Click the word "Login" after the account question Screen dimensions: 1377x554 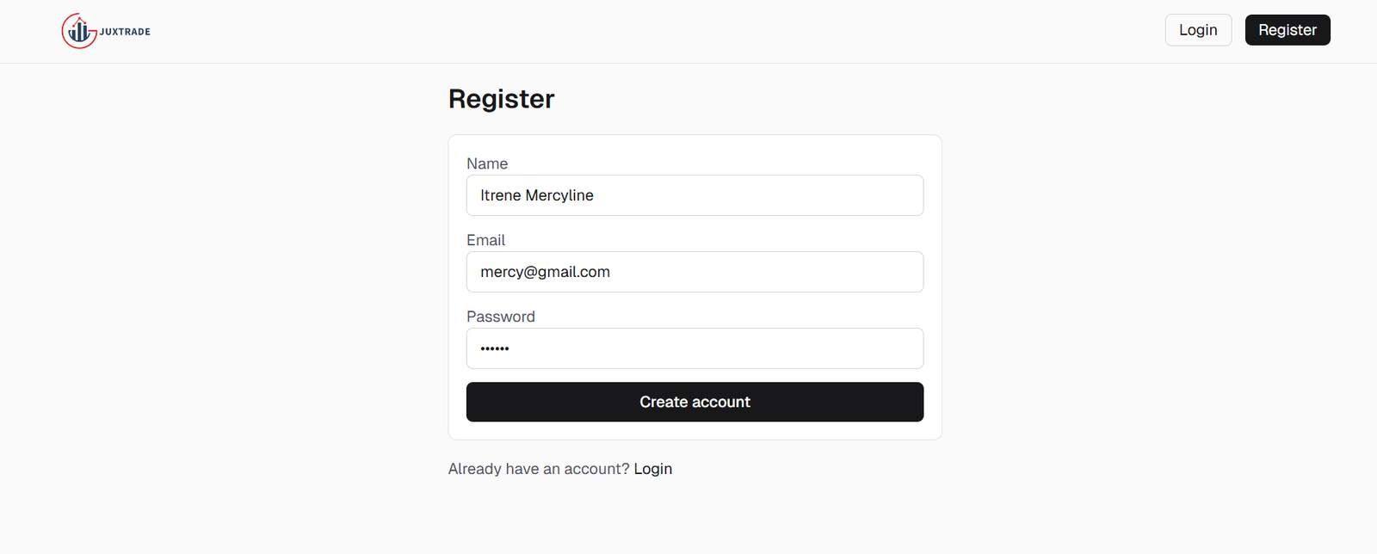[653, 469]
